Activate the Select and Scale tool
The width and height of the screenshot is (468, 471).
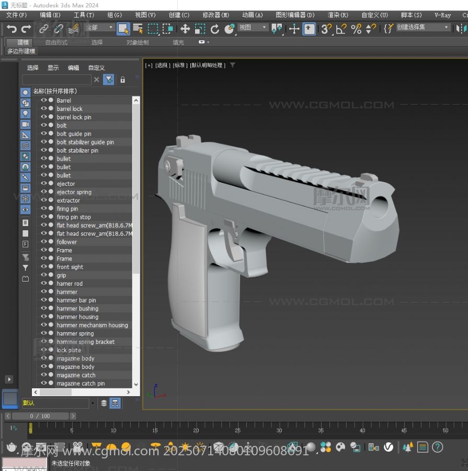[x=200, y=29]
